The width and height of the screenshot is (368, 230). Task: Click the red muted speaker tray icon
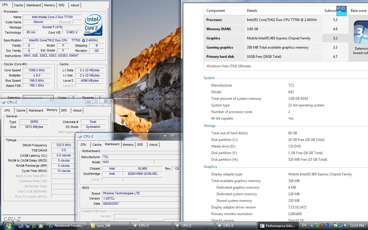[322, 225]
